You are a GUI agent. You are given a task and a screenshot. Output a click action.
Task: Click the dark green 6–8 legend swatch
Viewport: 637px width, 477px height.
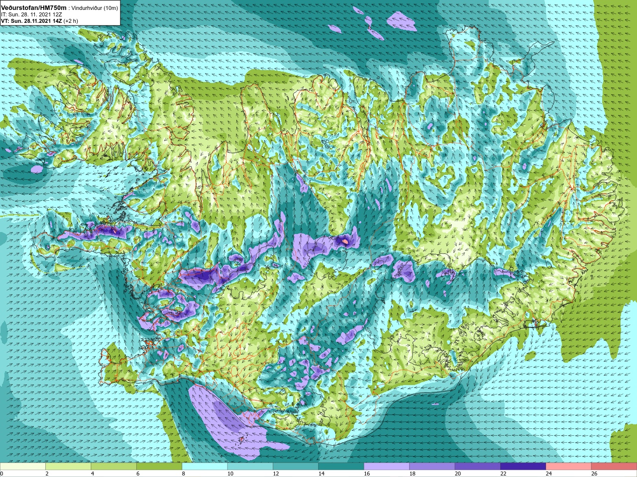(159, 467)
